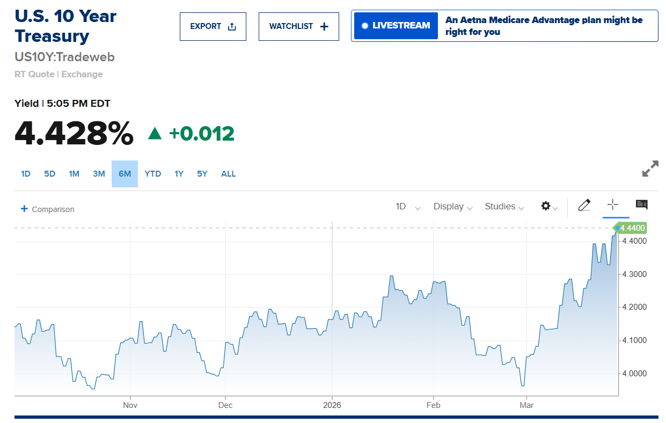Image resolution: width=666 pixels, height=423 pixels.
Task: Select the 3M time range tab
Action: (x=99, y=174)
